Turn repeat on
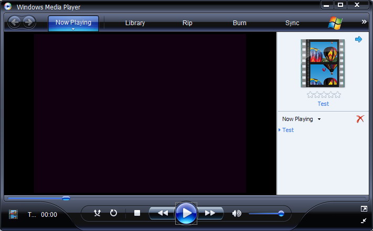The image size is (373, 231). pyautogui.click(x=113, y=213)
